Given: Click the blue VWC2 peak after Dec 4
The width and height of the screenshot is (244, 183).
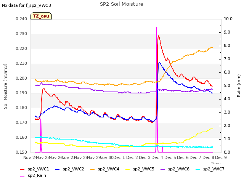Looking at the screenshot, I should [x=159, y=63].
